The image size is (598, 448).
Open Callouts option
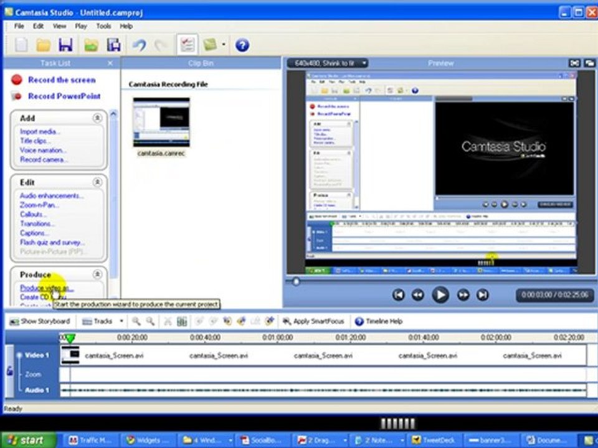point(33,214)
